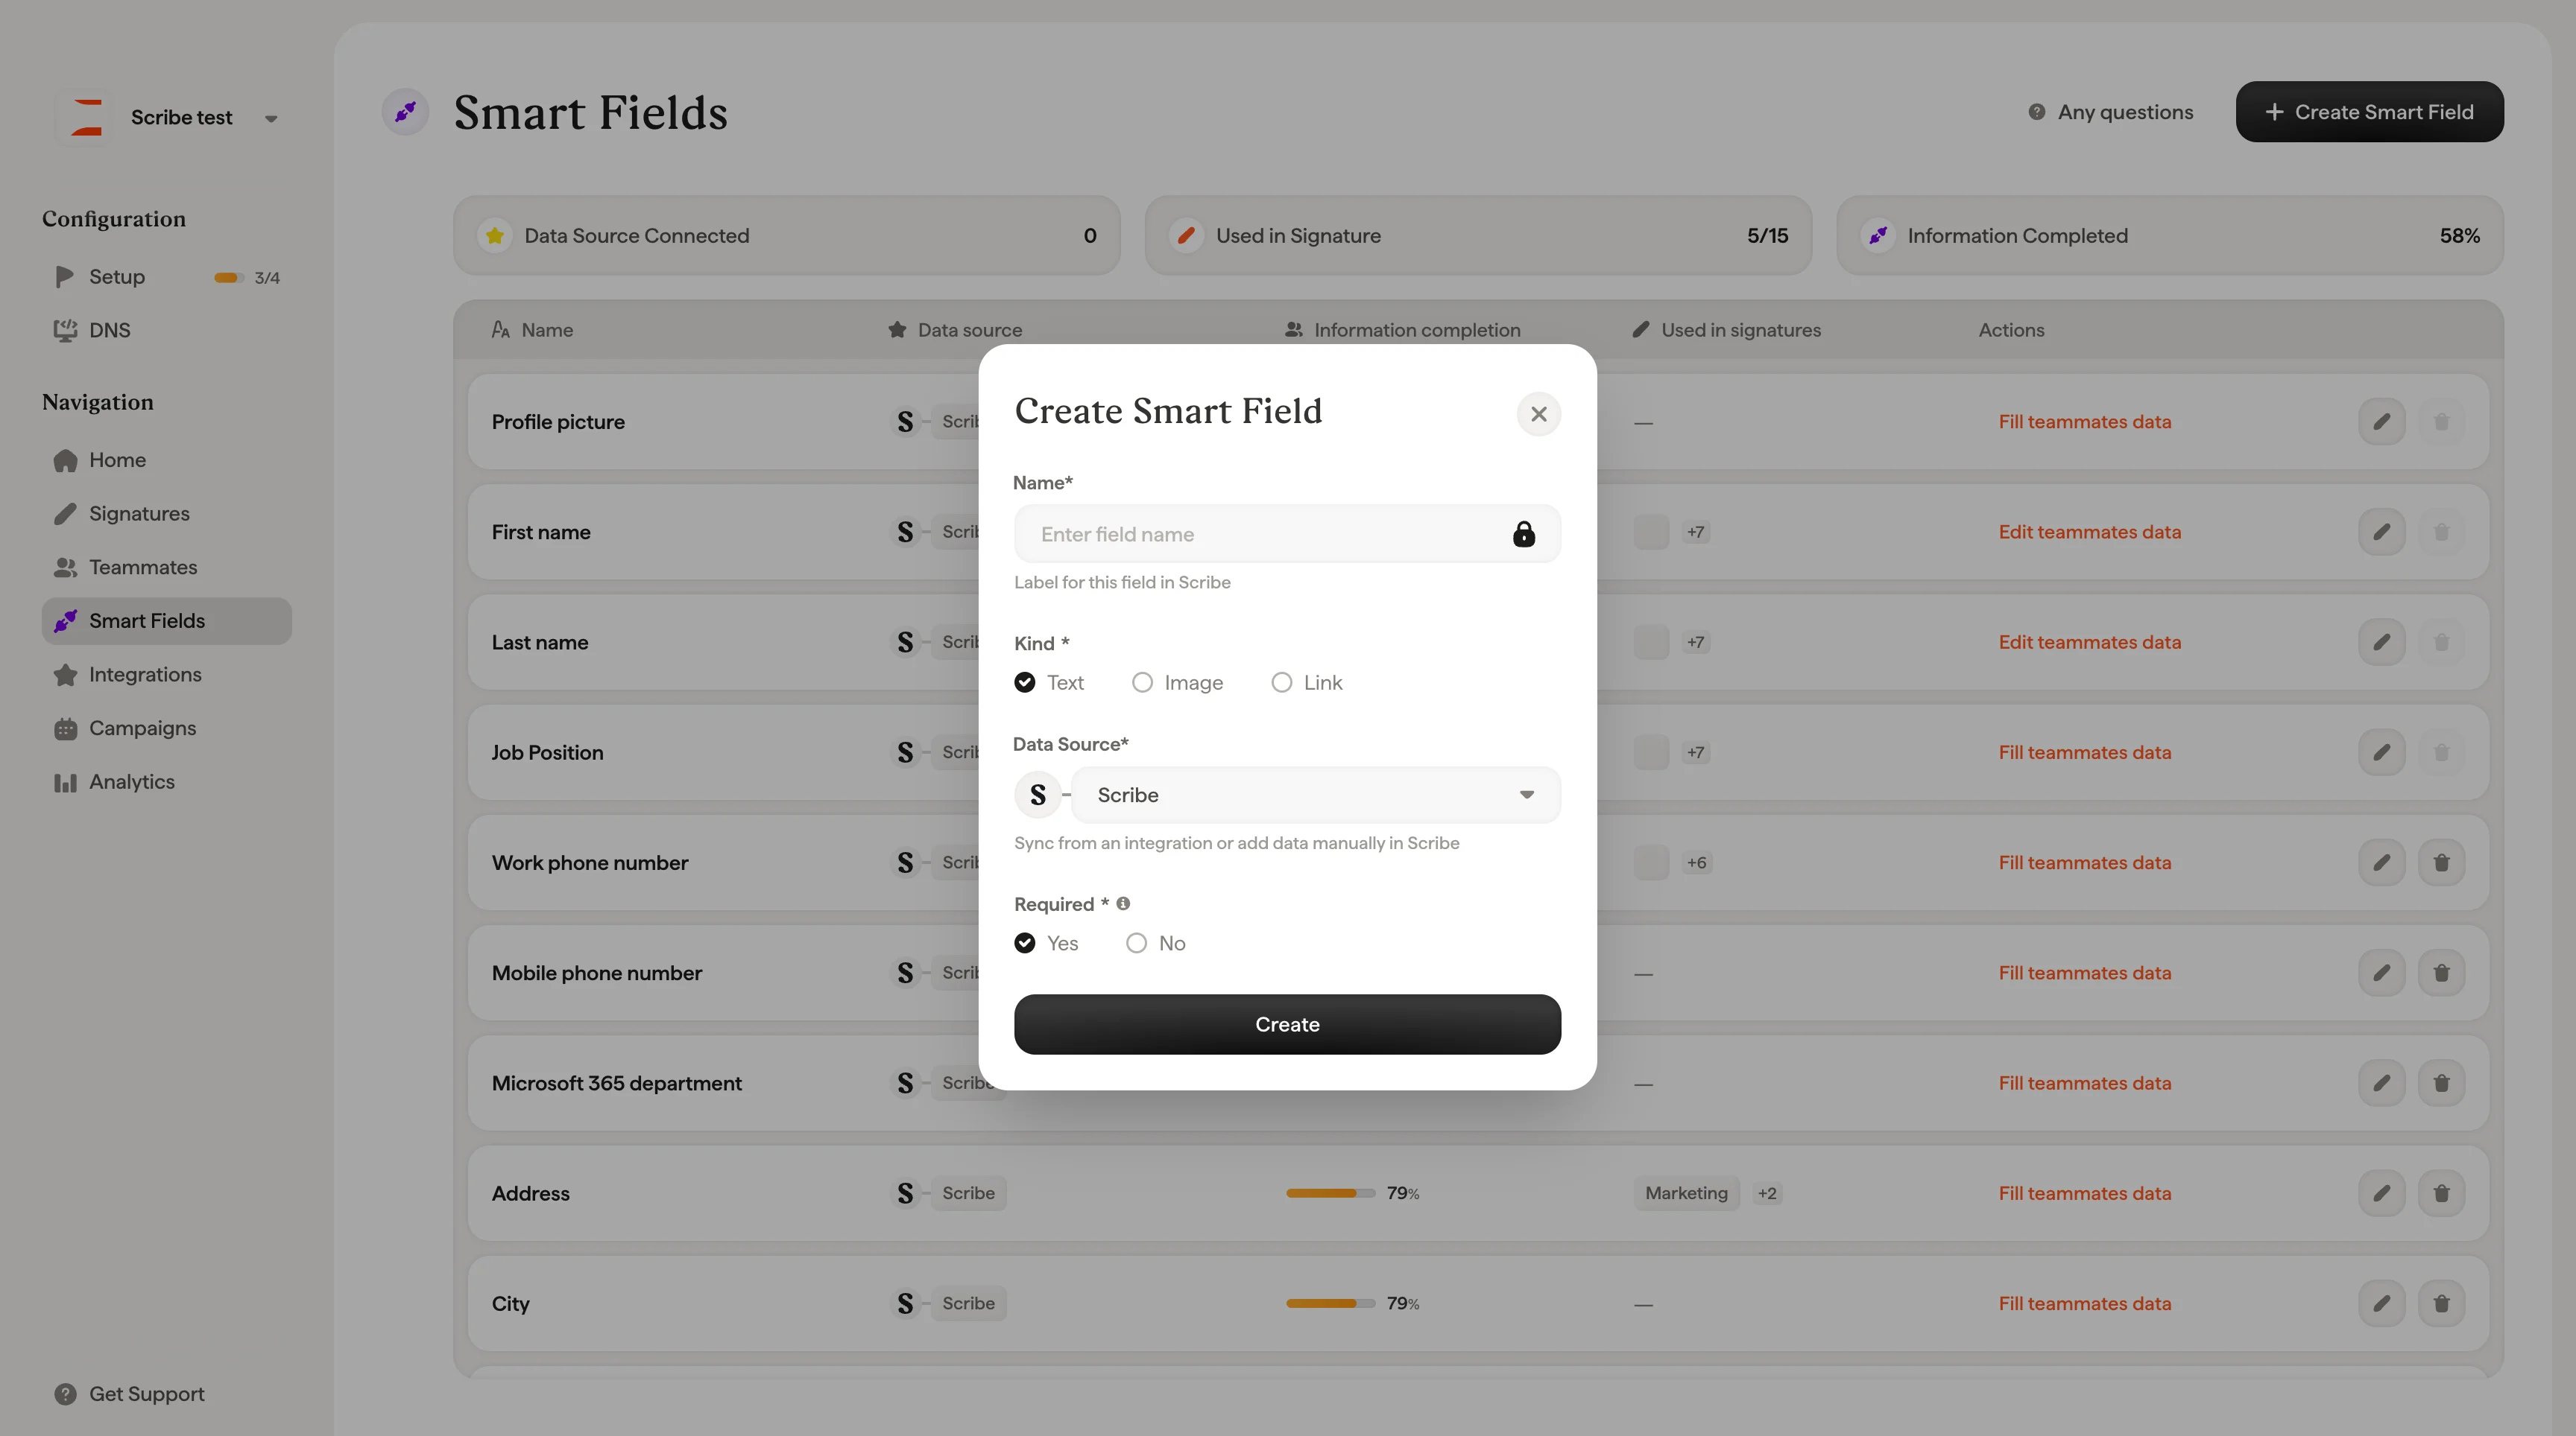
Task: Click Create Smart Field header button
Action: pyautogui.click(x=2369, y=111)
